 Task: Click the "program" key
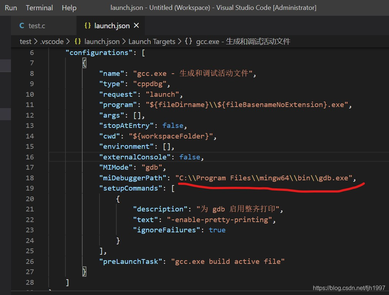point(118,105)
